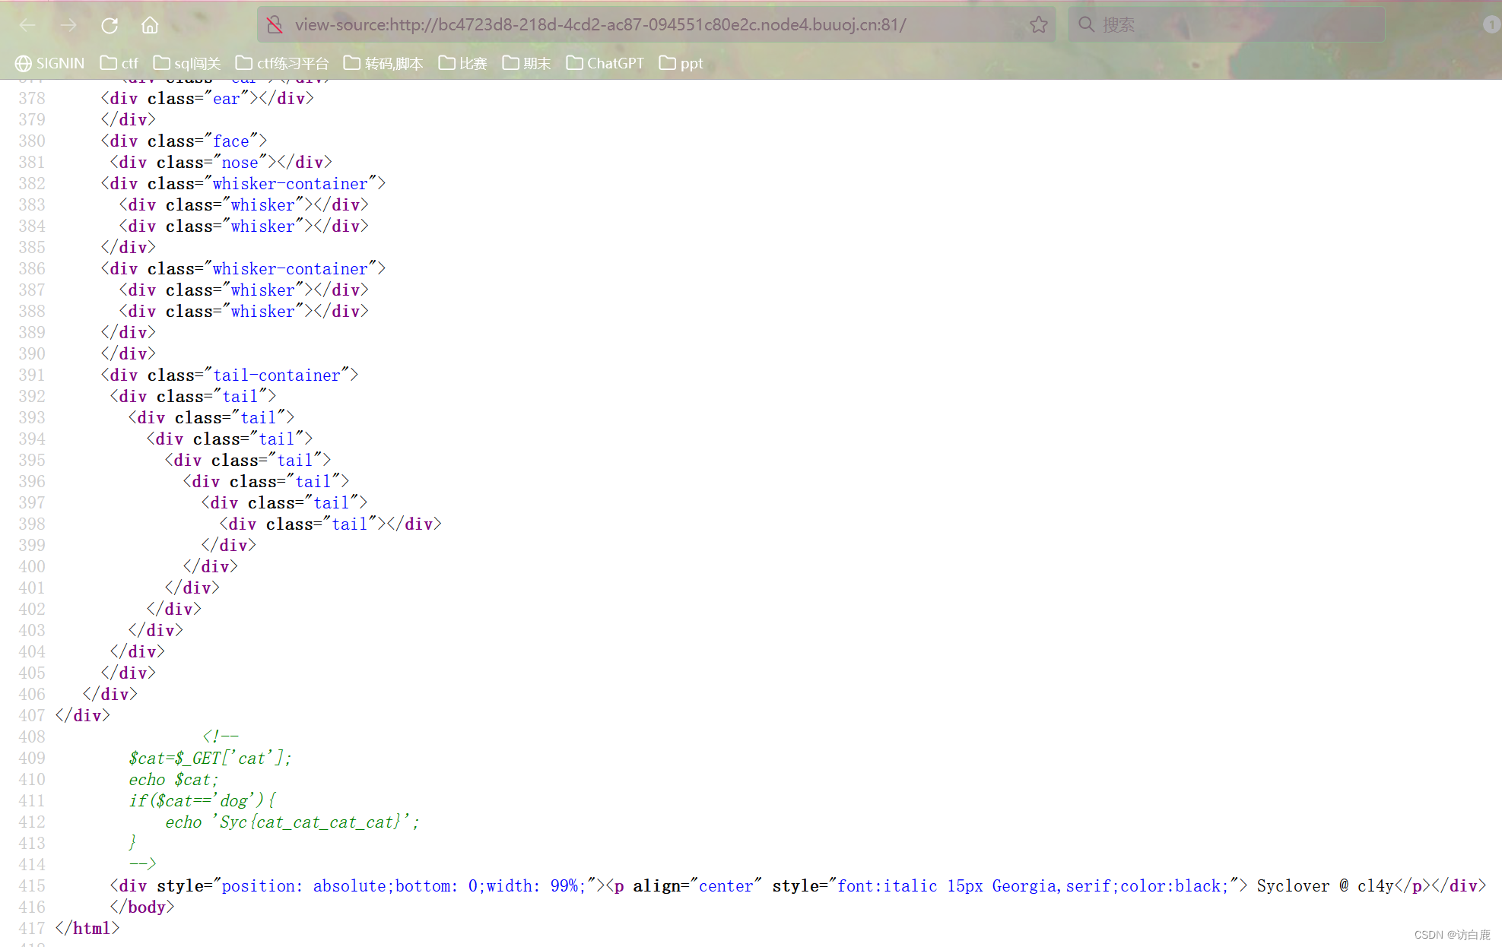Viewport: 1502px width, 947px height.
Task: Open the ppt bookmark folder
Action: pos(681,63)
